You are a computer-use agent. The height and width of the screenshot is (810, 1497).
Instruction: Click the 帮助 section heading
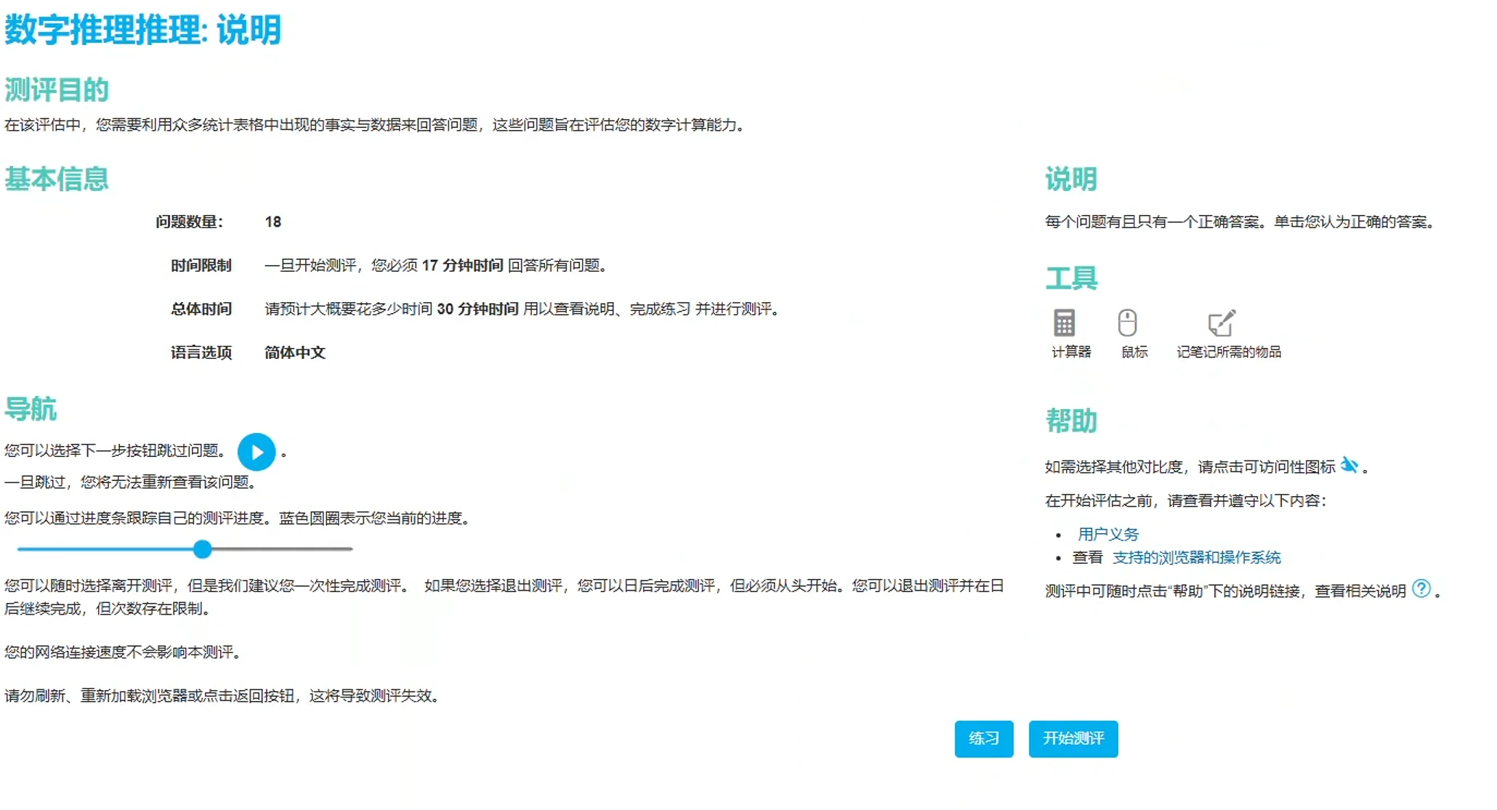[1071, 421]
